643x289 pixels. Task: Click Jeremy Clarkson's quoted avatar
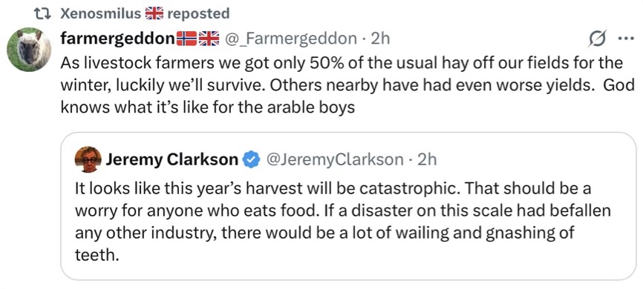click(x=88, y=159)
